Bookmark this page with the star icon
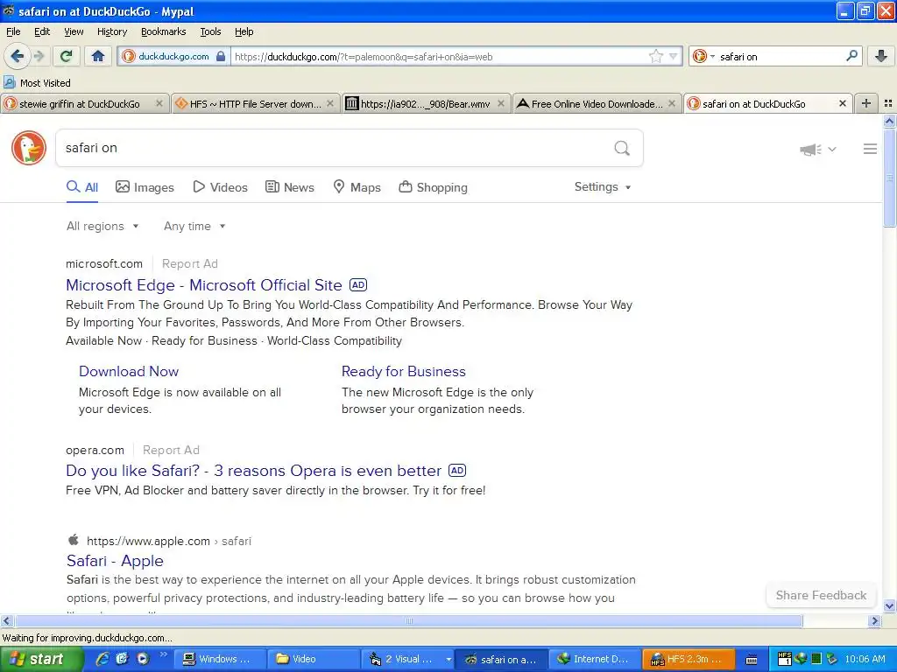 pos(655,56)
